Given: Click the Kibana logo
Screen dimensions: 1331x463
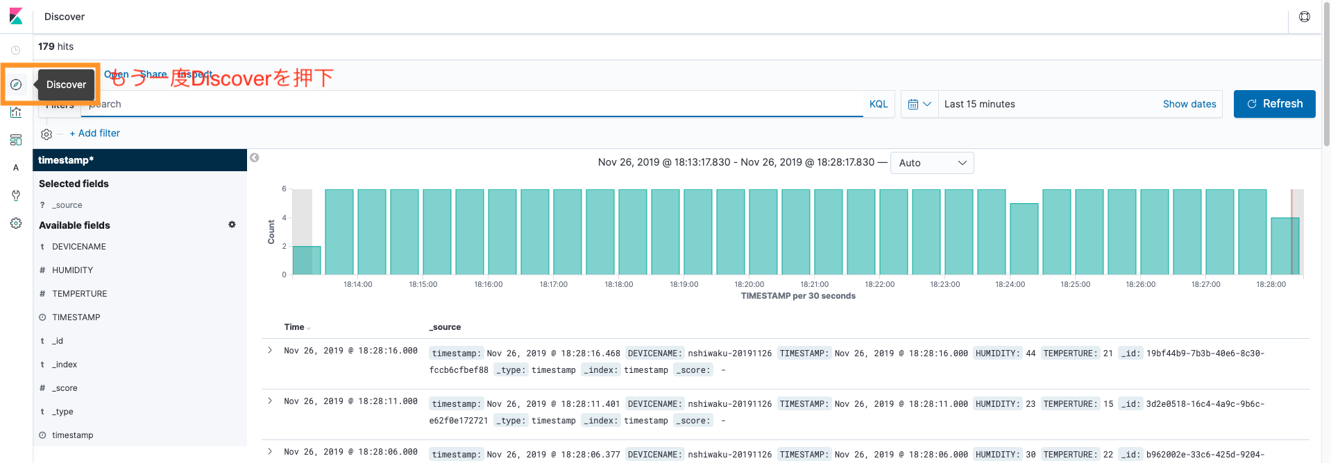Looking at the screenshot, I should click(16, 16).
